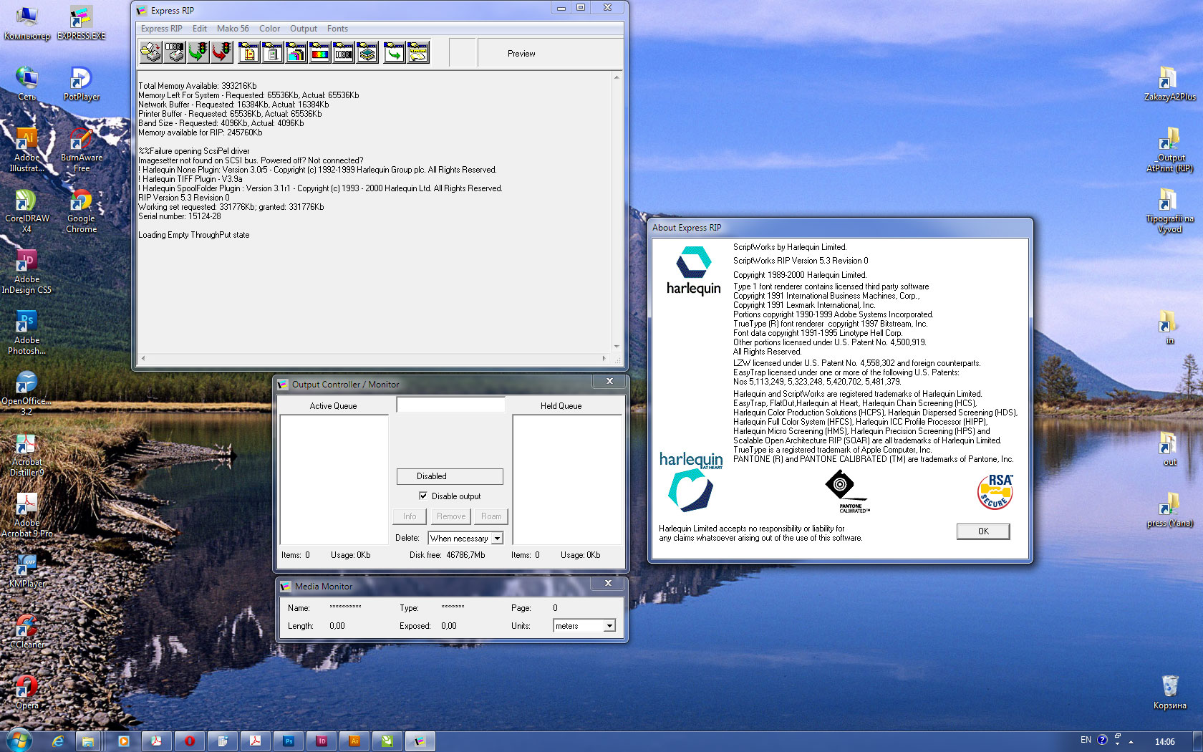Click the Active Queue list area
1203x752 pixels.
(x=334, y=479)
